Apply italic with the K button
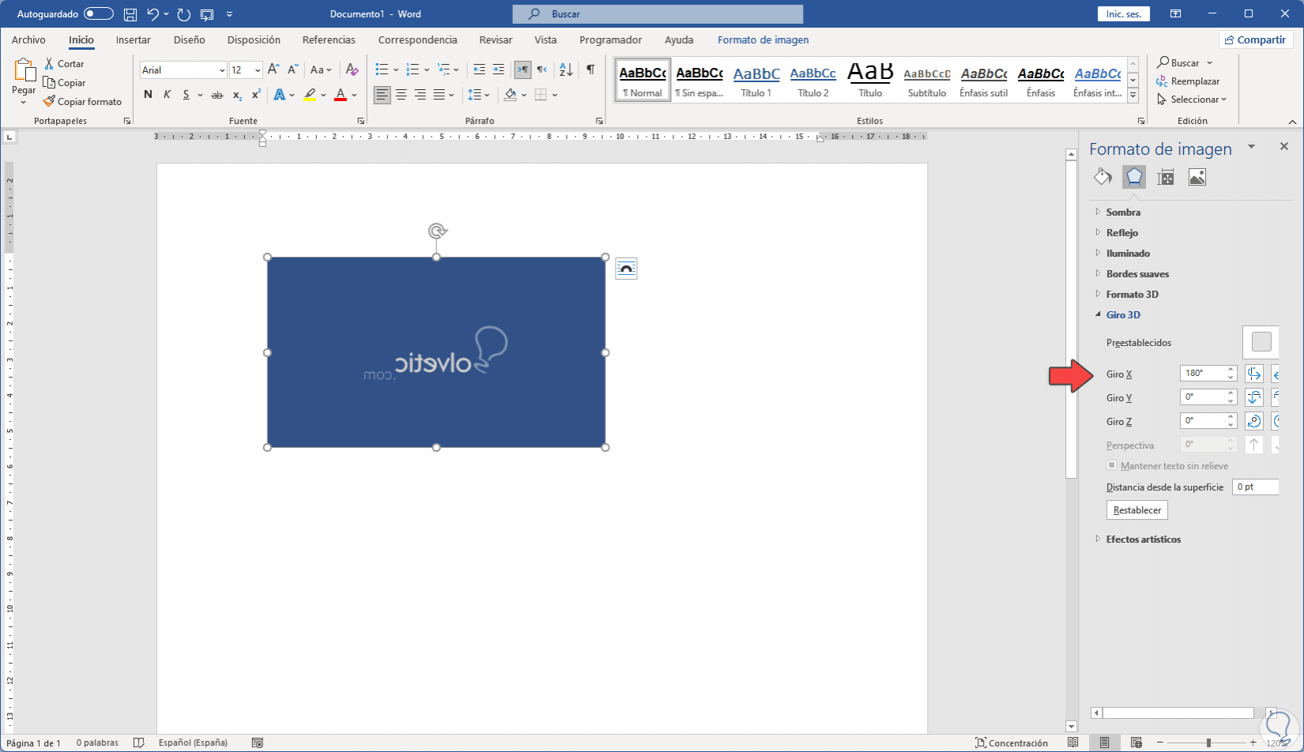The width and height of the screenshot is (1304, 752). pos(167,95)
